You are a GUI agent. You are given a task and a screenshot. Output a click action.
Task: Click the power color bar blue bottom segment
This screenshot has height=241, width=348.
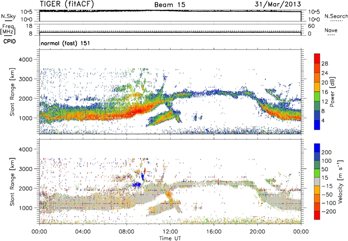[317, 125]
